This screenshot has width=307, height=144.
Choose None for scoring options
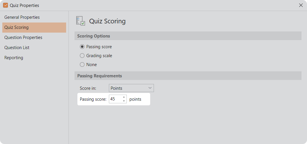click(x=82, y=65)
